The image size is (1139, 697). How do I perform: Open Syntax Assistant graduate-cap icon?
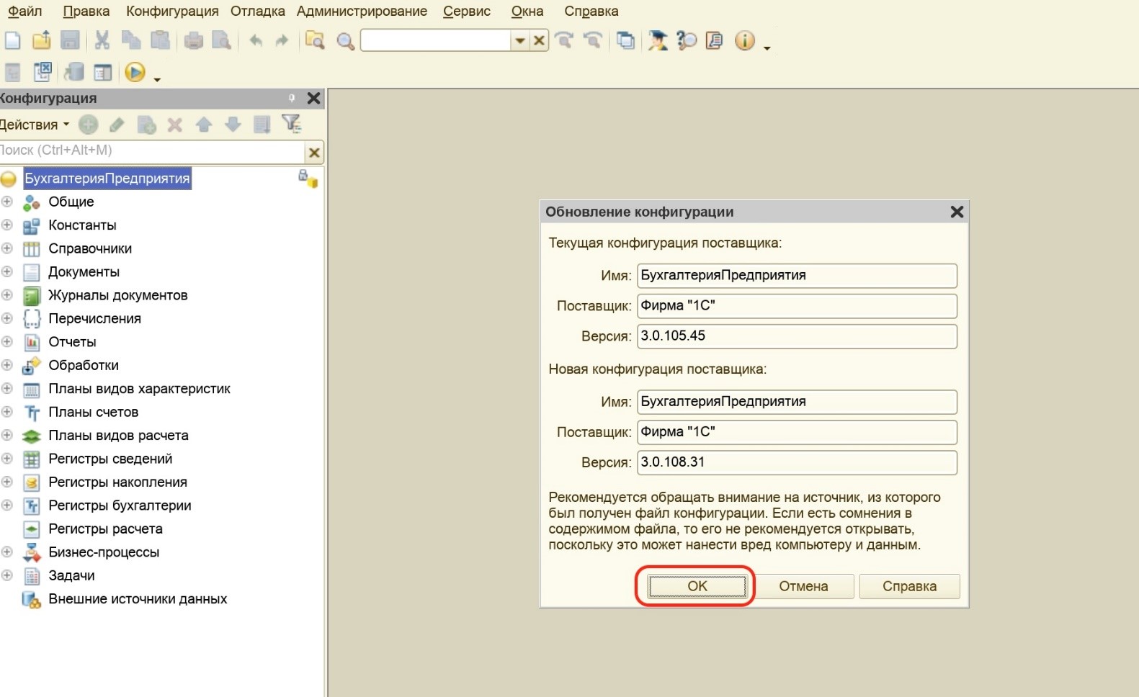click(x=657, y=40)
